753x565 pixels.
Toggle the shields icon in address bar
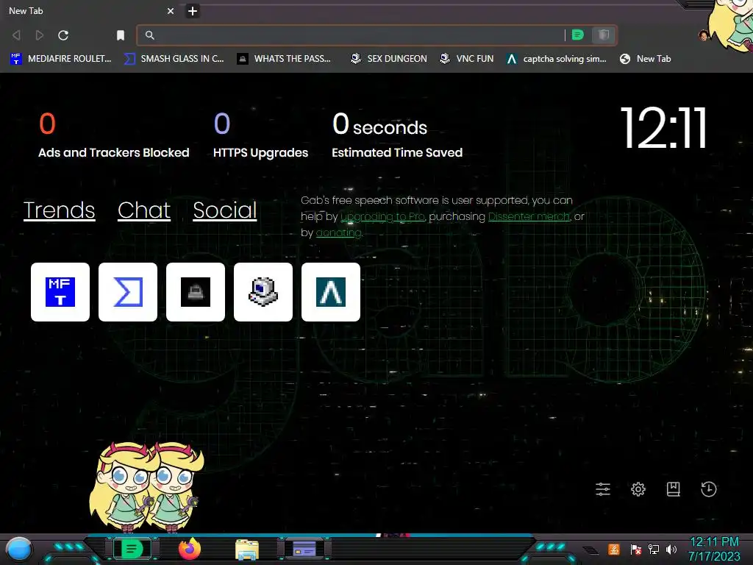pos(604,35)
